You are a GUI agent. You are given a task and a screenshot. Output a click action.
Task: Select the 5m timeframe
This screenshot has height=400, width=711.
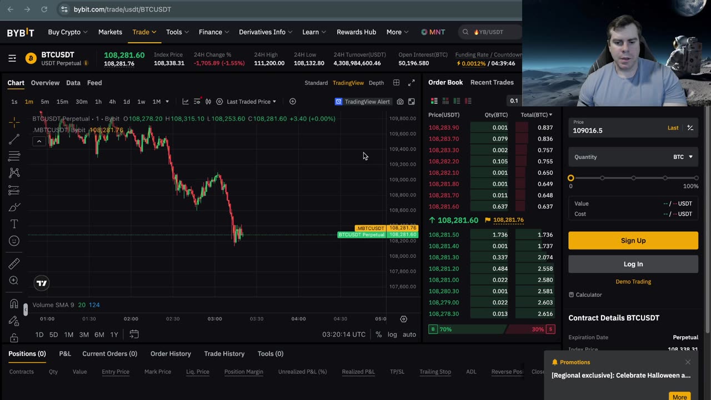click(x=45, y=102)
